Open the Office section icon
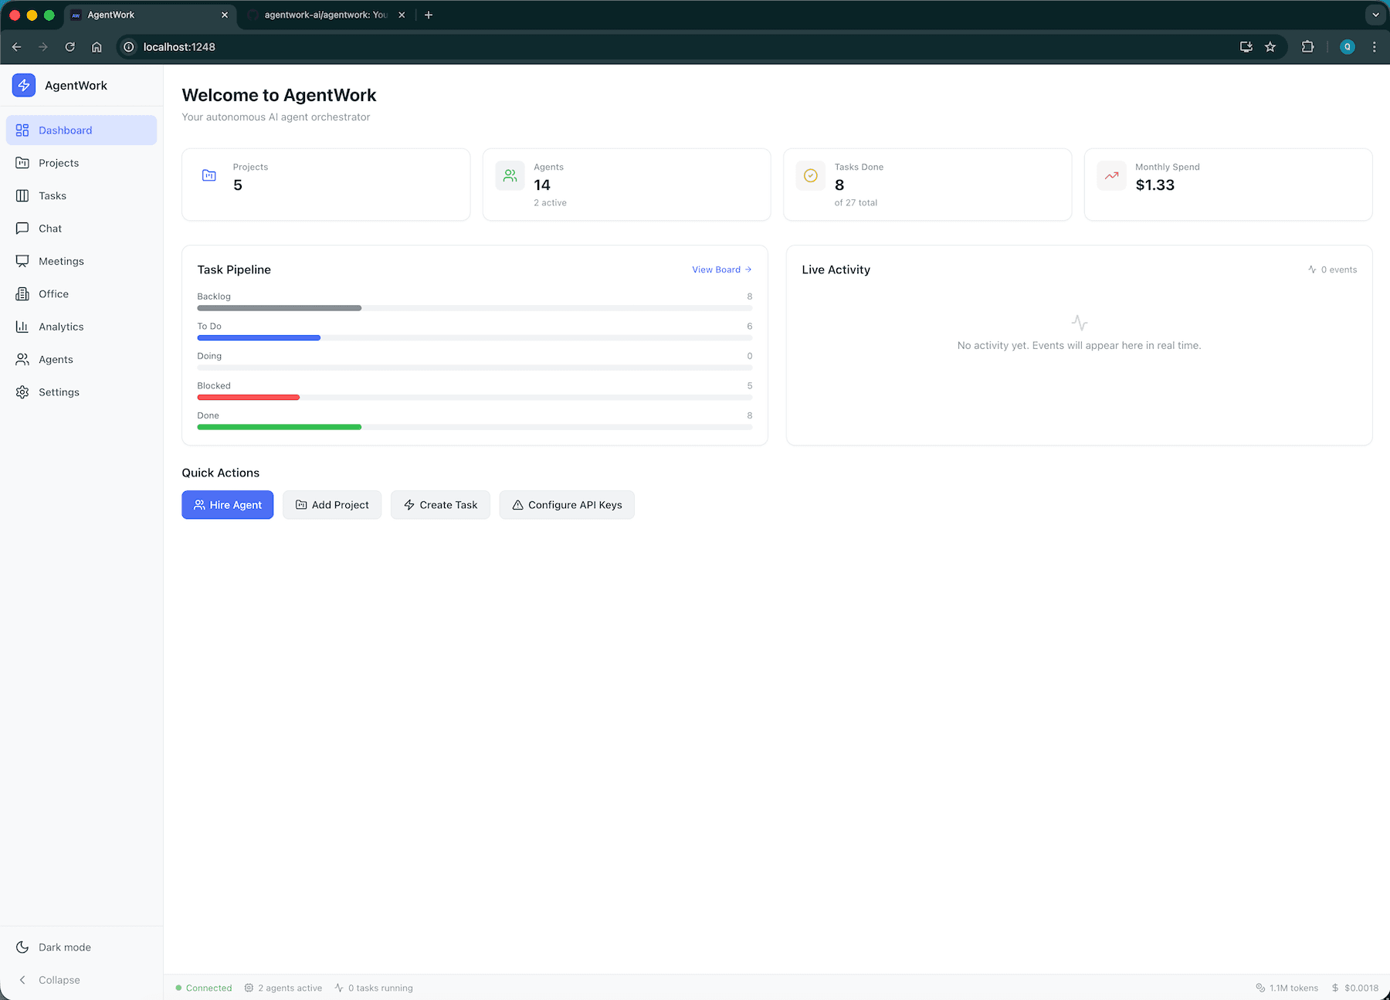1390x1000 pixels. (x=22, y=293)
